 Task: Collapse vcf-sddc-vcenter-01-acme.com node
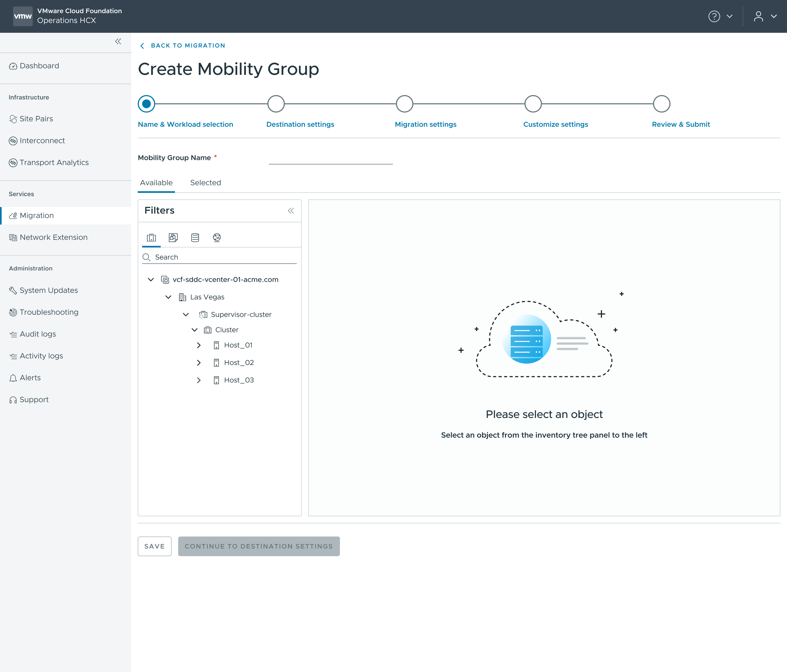151,280
